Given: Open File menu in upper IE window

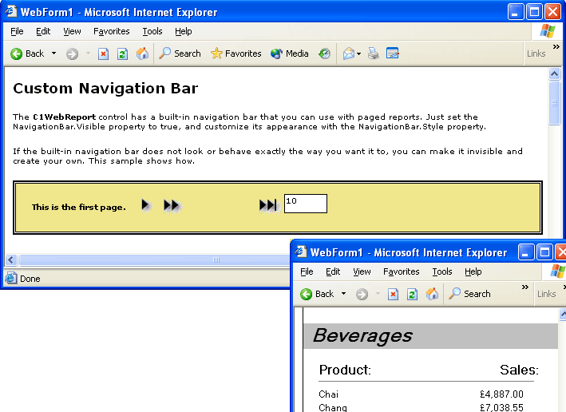Looking at the screenshot, I should pos(17,31).
